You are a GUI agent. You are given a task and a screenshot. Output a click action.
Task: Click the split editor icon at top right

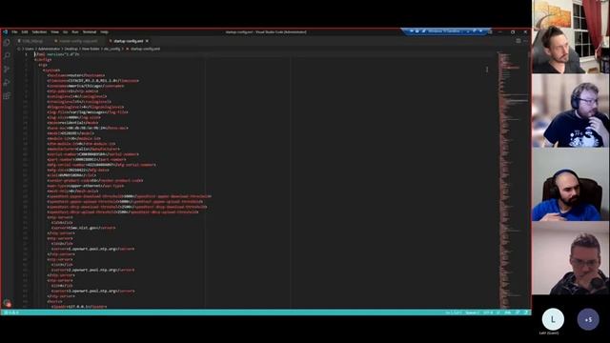tap(518, 40)
